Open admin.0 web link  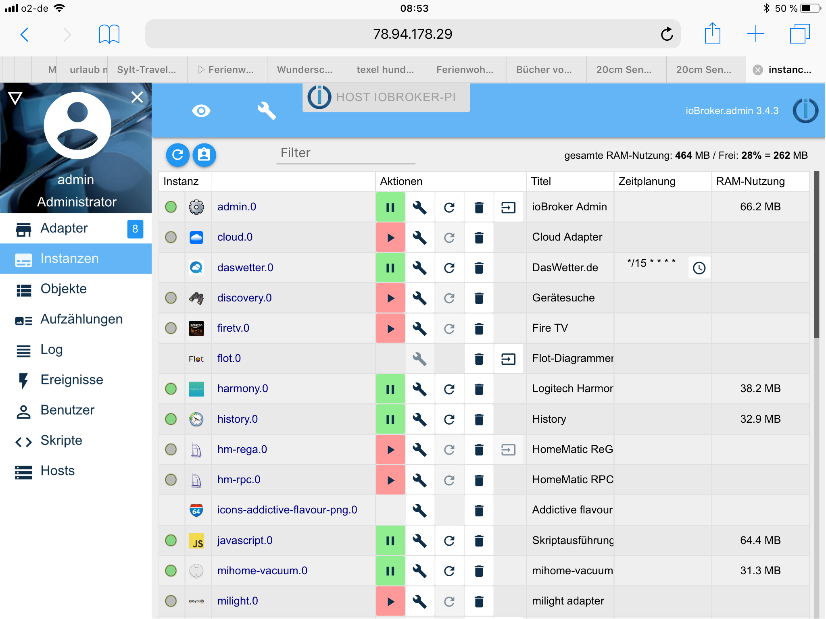[509, 207]
